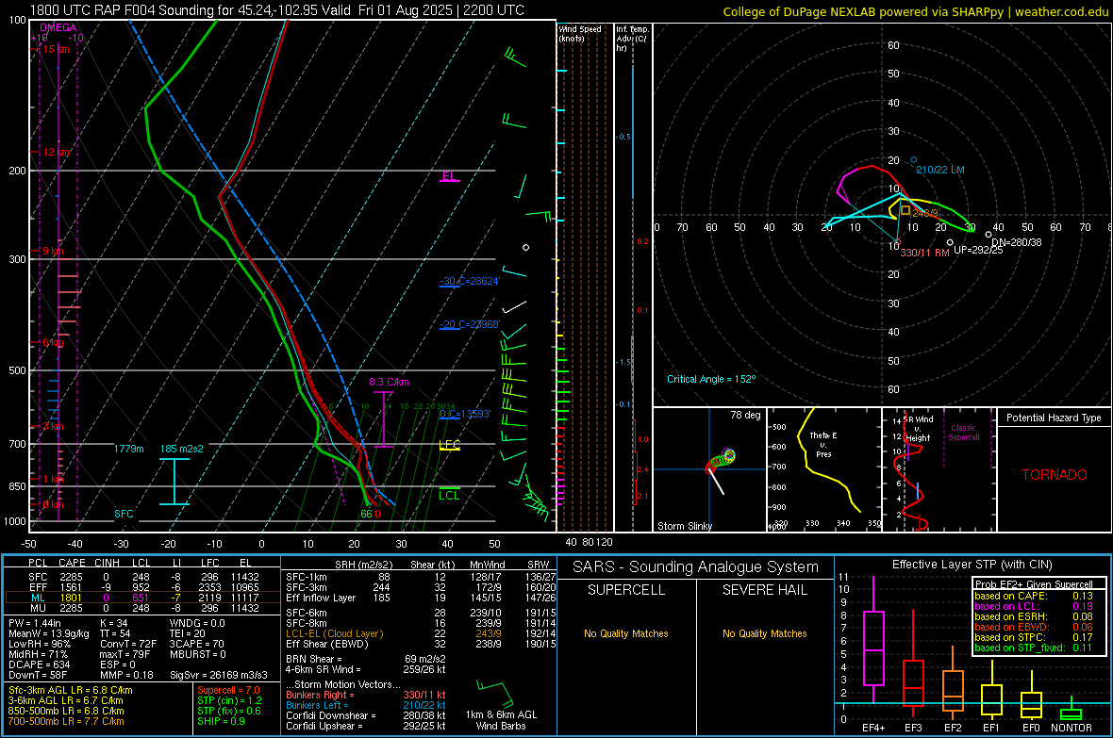Click the SR Wind v. Height panel label
The width and height of the screenshot is (1113, 738).
920,429
